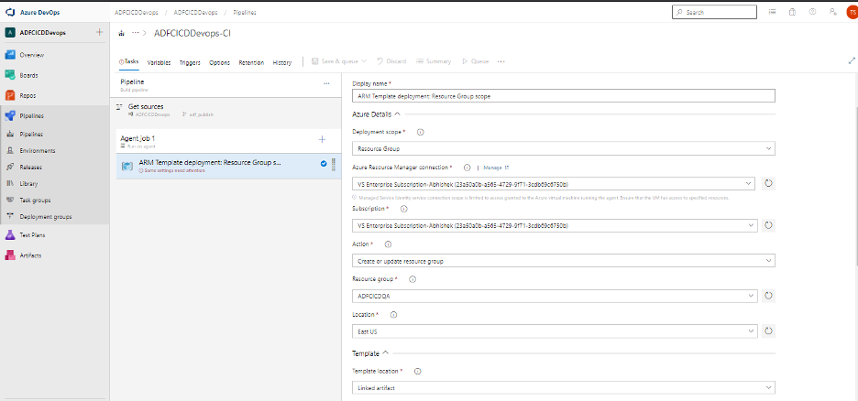Image resolution: width=858 pixels, height=401 pixels.
Task: Refresh the Location list
Action: tap(768, 331)
